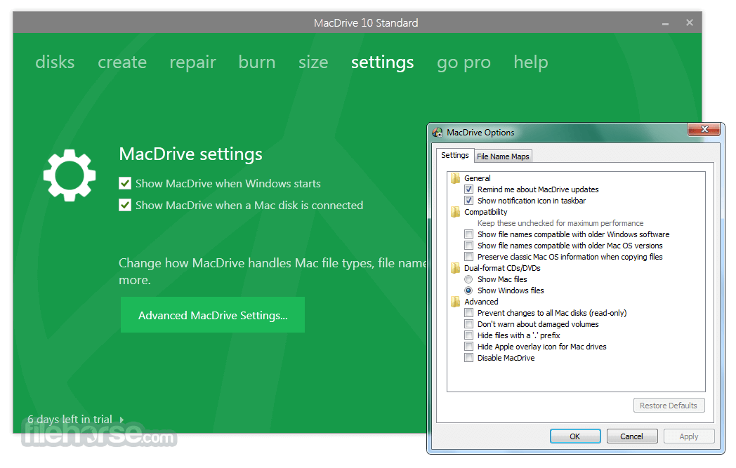Image resolution: width=736 pixels, height=468 pixels.
Task: Toggle Show MacDrive when a Mac disk is connected
Action: [125, 206]
